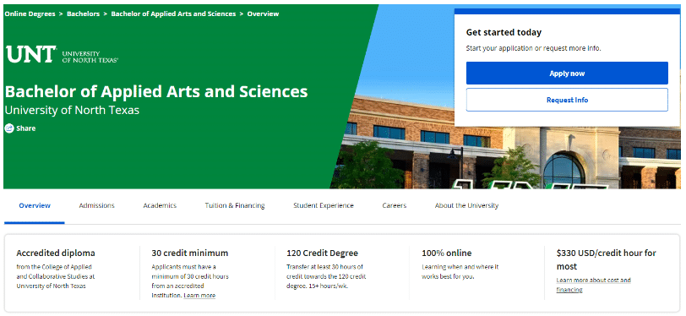This screenshot has height=316, width=686.
Task: Click the Overview breadcrumb item
Action: (x=263, y=14)
